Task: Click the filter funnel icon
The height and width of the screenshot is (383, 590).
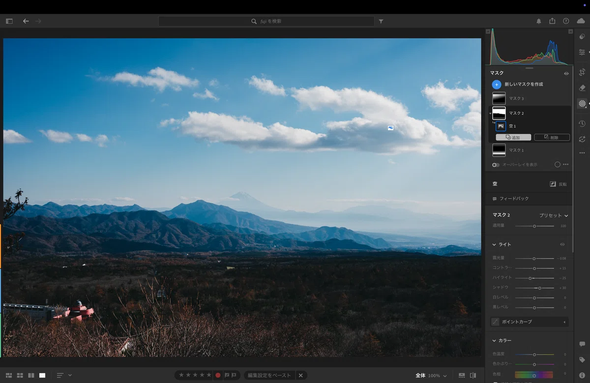Action: (x=381, y=22)
